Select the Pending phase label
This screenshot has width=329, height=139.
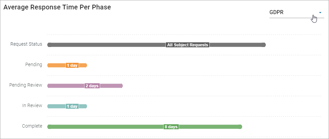point(34,64)
